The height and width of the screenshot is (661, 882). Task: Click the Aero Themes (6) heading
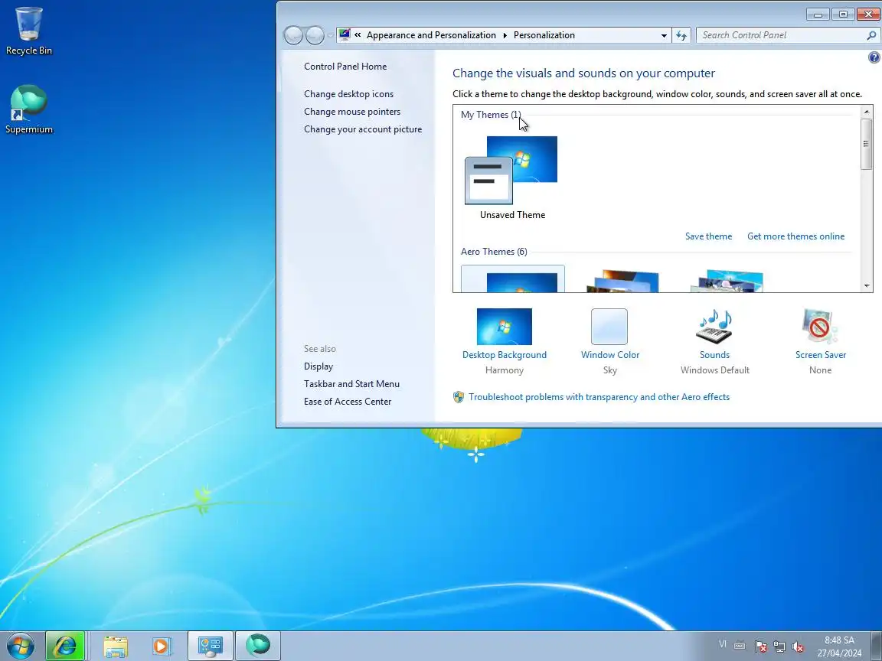(x=494, y=251)
